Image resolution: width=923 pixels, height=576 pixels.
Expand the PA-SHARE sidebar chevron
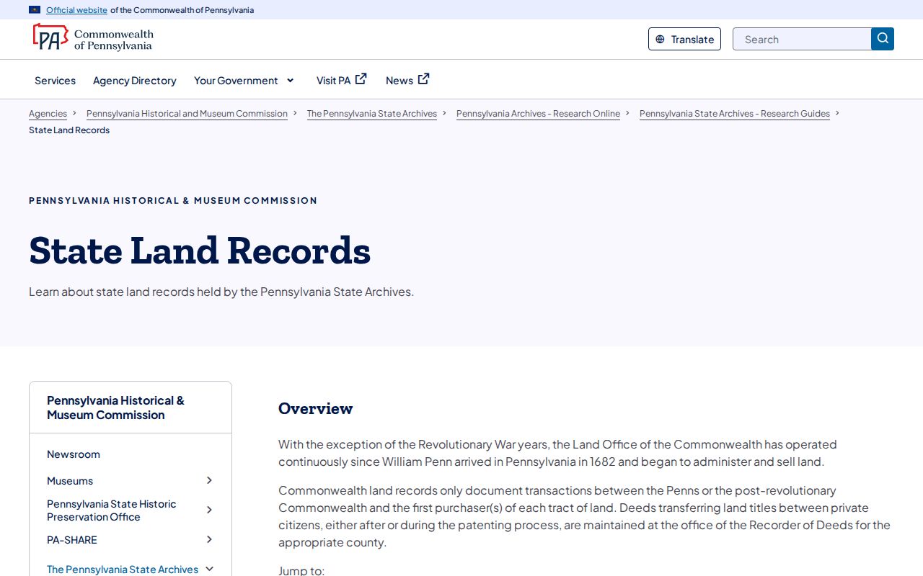pyautogui.click(x=209, y=539)
